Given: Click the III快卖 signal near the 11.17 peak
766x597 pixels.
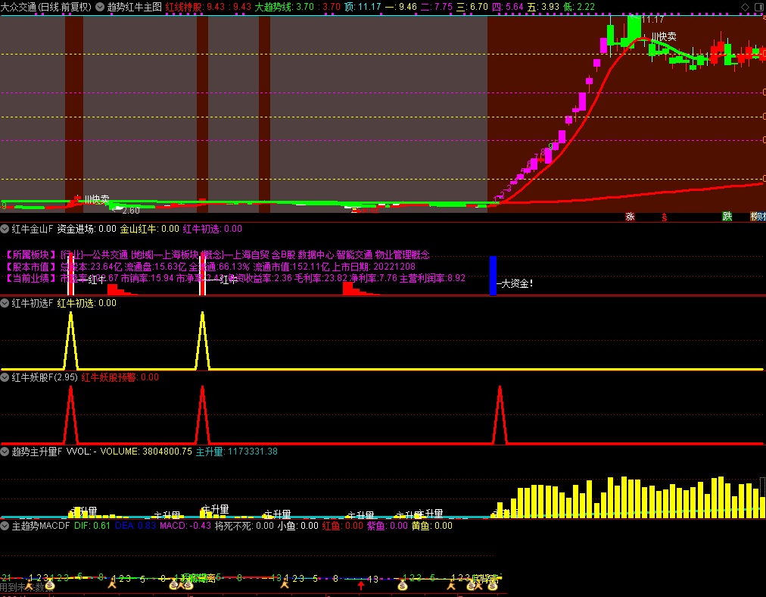Looking at the screenshot, I should [664, 37].
